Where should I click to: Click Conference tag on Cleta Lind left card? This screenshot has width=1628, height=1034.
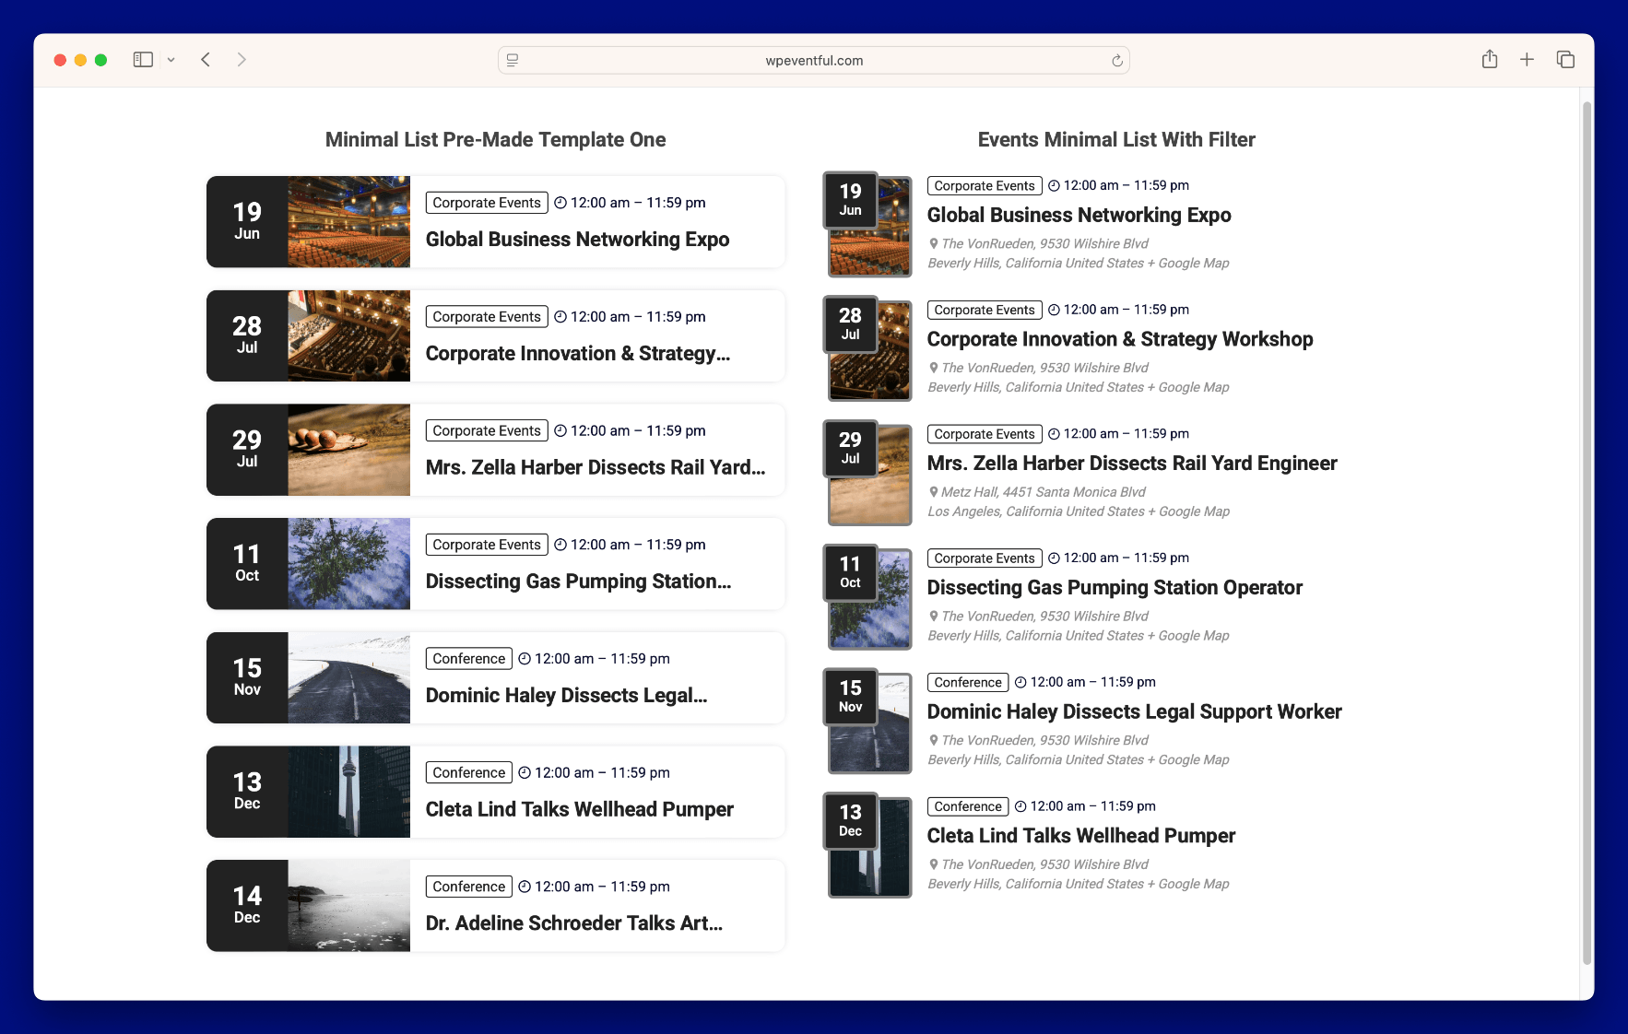[x=468, y=772]
